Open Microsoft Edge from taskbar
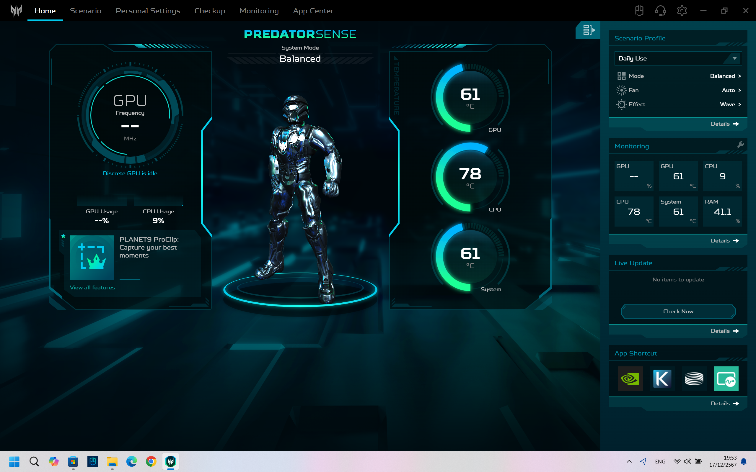Image resolution: width=756 pixels, height=472 pixels. [131, 461]
